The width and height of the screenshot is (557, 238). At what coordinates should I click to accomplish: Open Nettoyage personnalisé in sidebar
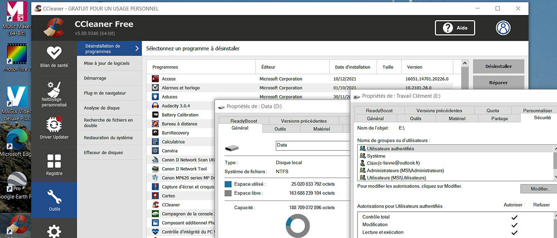point(54,95)
